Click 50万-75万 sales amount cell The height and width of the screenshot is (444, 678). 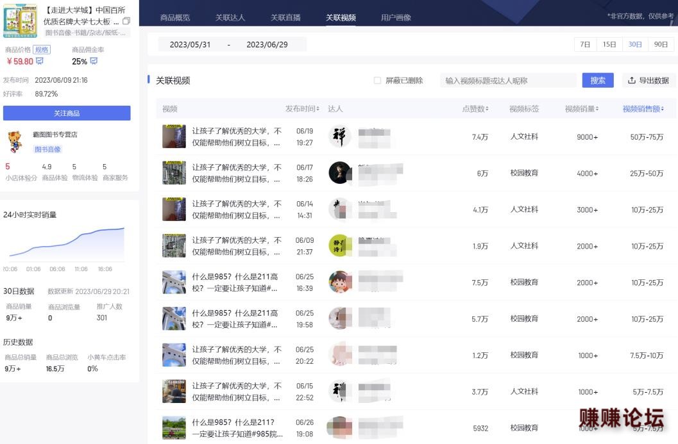tap(647, 137)
